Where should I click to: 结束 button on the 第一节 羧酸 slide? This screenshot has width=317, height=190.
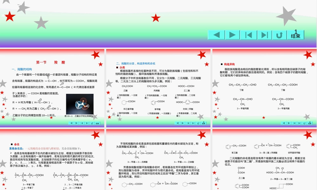pos(97,123)
